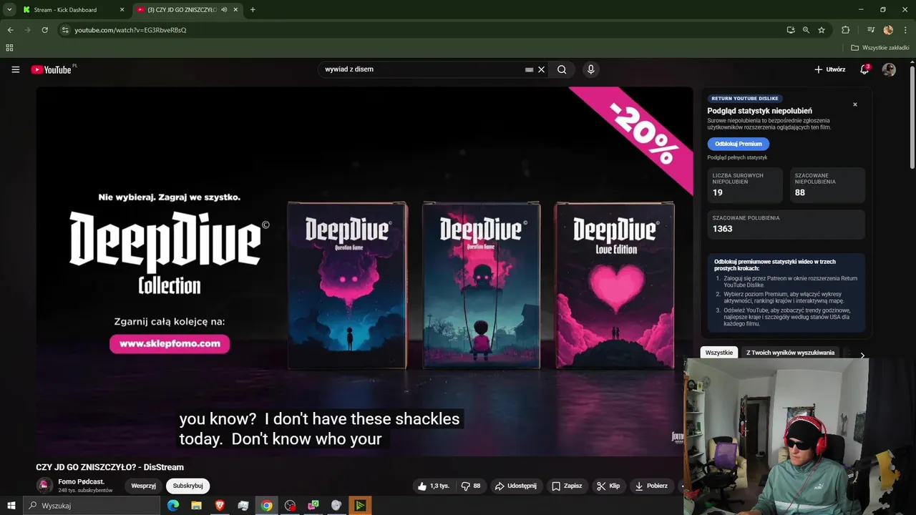Image resolution: width=916 pixels, height=515 pixels.
Task: Go back in browser history
Action: coord(10,30)
